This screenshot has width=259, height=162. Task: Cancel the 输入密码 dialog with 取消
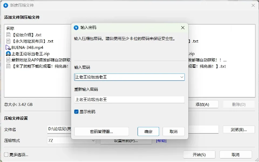173,132
